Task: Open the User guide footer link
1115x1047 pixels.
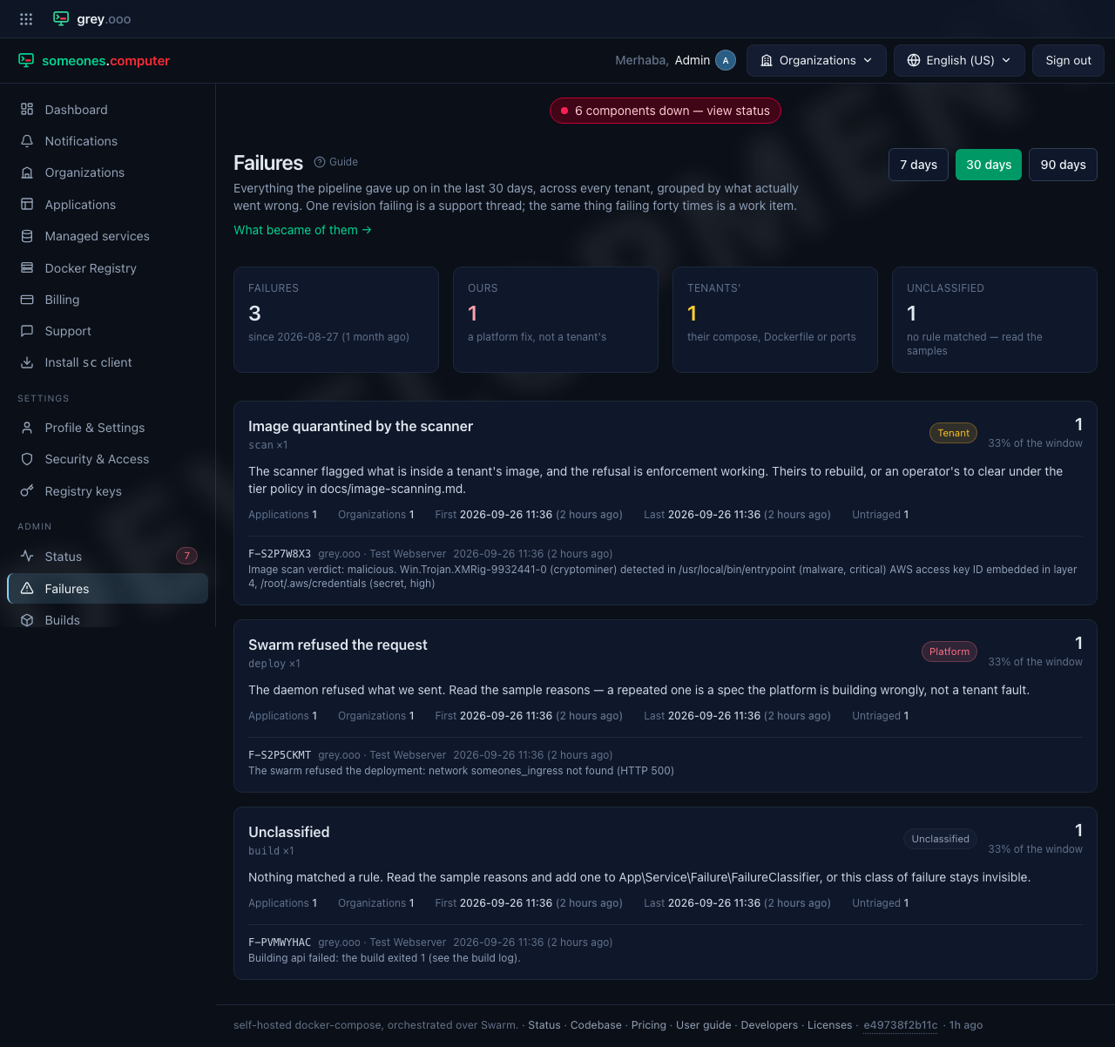Action: tap(704, 1025)
